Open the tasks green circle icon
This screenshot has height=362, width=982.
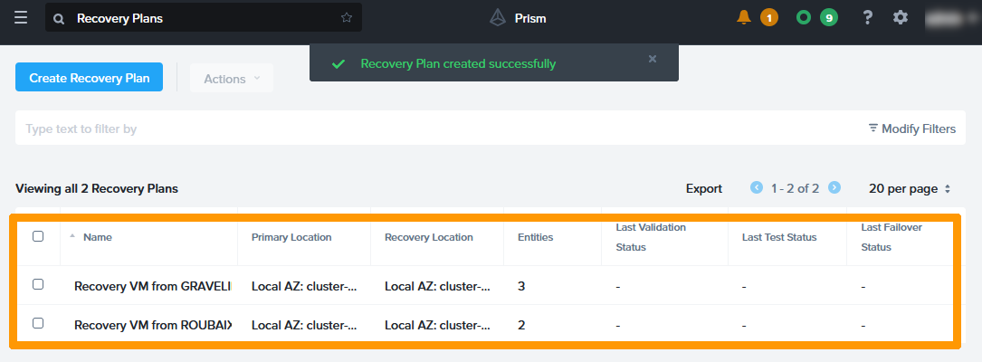point(803,17)
